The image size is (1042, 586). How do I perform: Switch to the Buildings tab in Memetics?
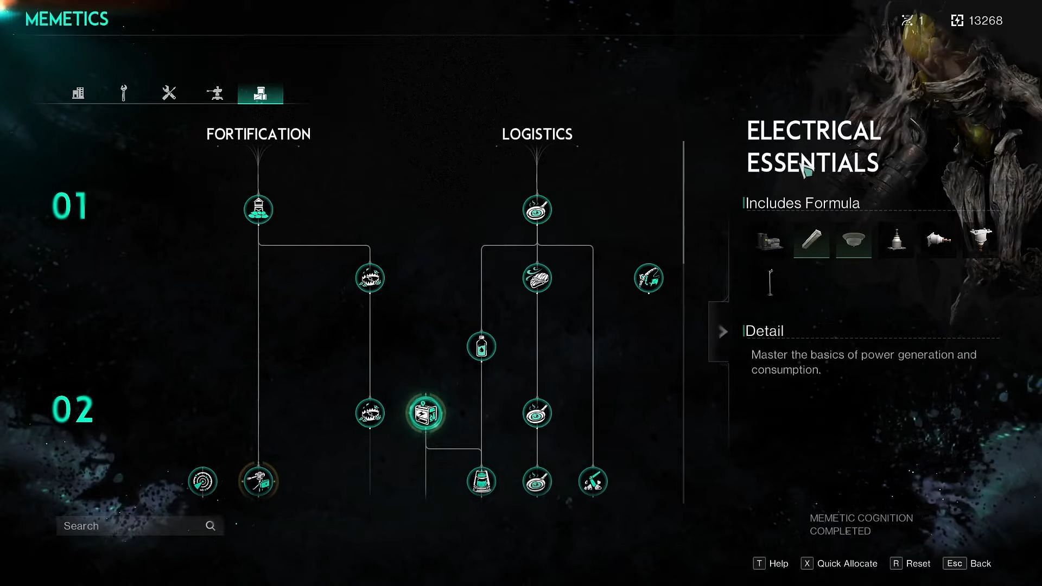coord(77,92)
